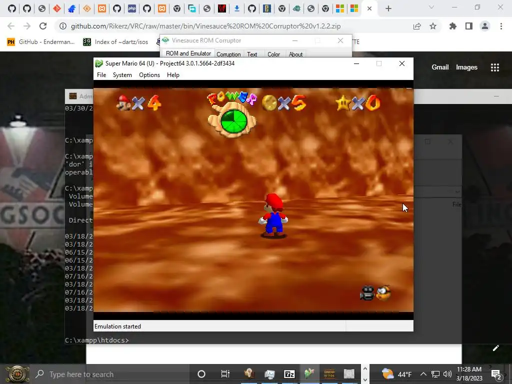Switch to Corruption tab in Vinesauce
Viewport: 512px width, 384px height.
tap(228, 54)
